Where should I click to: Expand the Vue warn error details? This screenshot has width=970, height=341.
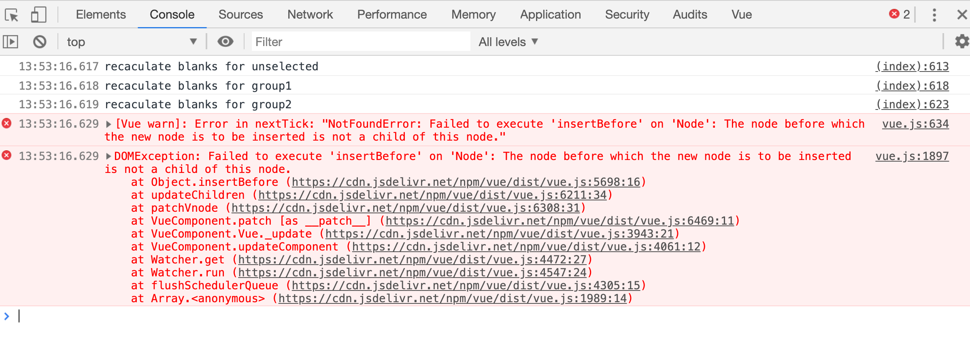click(x=108, y=124)
